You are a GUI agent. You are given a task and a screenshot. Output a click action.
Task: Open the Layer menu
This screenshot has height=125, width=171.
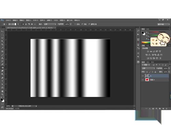28,20
